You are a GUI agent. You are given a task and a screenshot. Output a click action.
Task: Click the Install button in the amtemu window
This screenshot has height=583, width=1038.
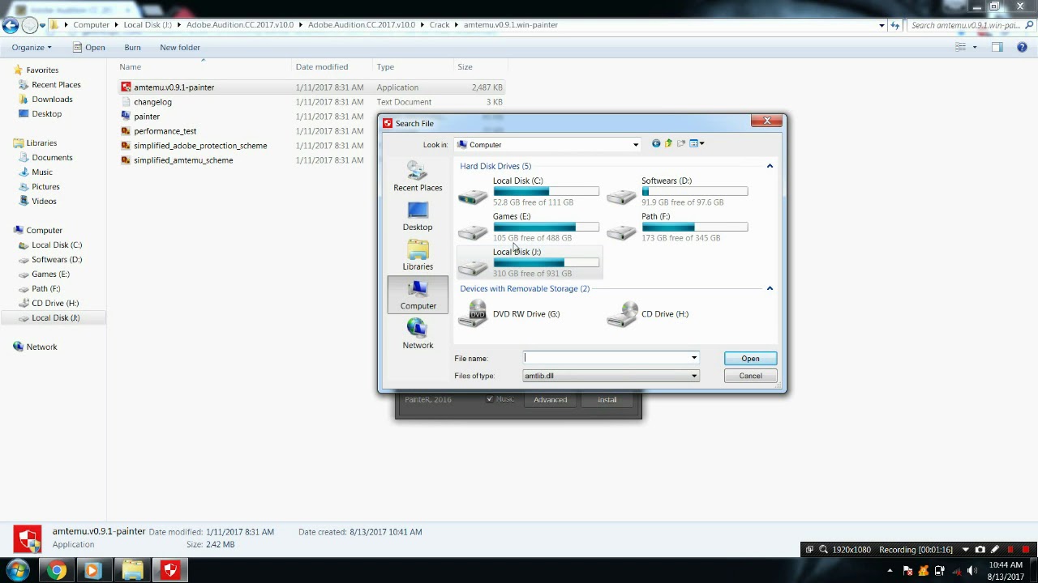[607, 399]
